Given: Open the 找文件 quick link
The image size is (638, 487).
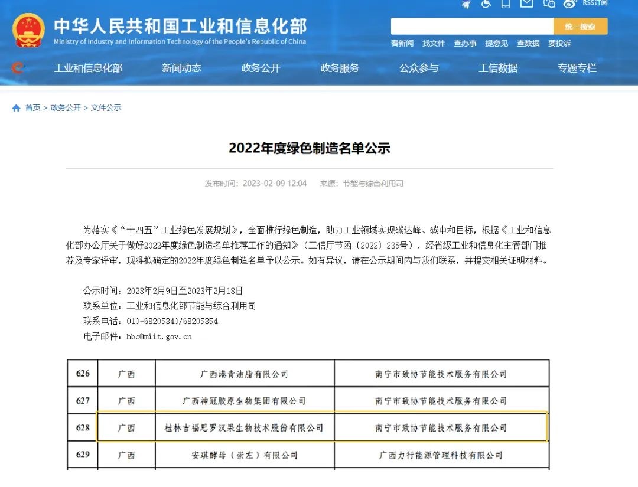Looking at the screenshot, I should pos(434,43).
